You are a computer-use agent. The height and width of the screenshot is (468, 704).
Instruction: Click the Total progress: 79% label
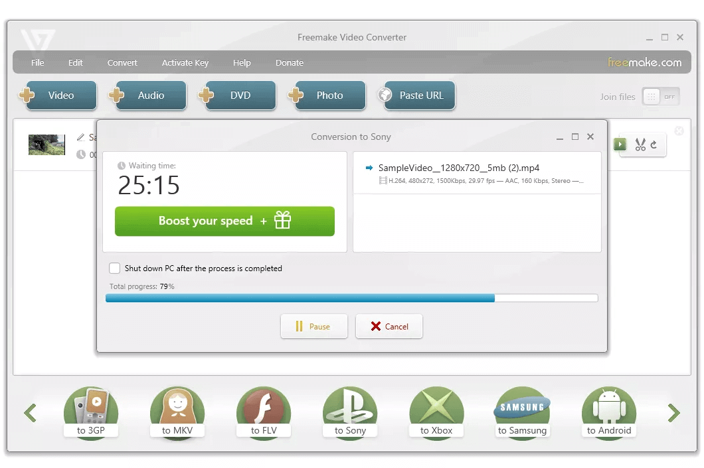142,286
